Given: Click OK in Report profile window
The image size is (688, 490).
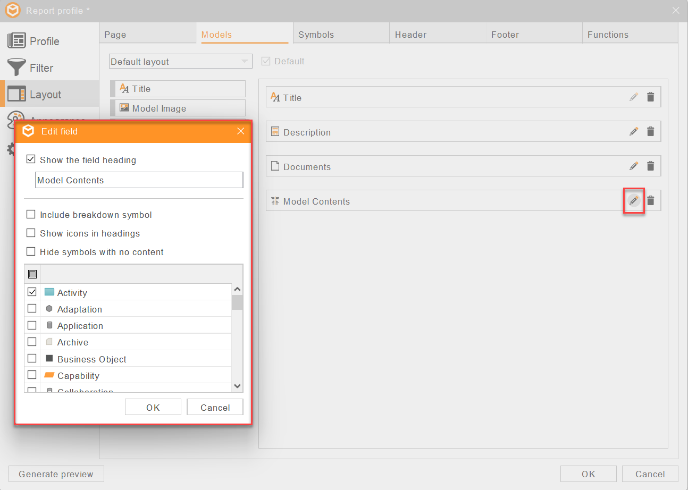Looking at the screenshot, I should (x=589, y=474).
